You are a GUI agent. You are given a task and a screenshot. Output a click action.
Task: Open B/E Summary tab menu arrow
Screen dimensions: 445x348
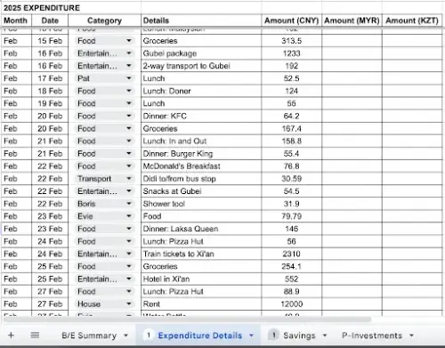coord(125,336)
